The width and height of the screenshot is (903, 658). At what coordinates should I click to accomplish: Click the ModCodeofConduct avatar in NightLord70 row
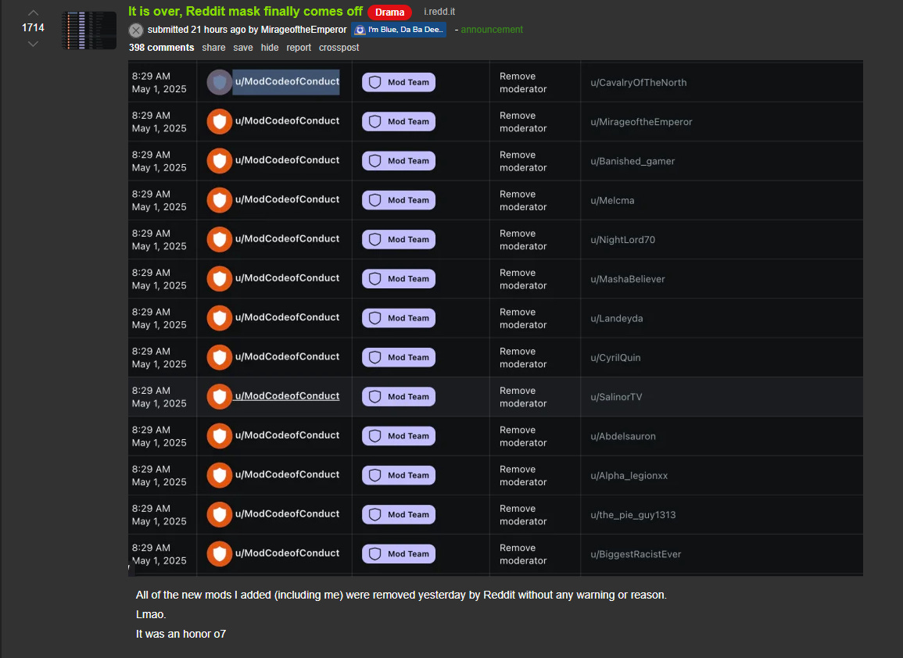click(x=220, y=239)
